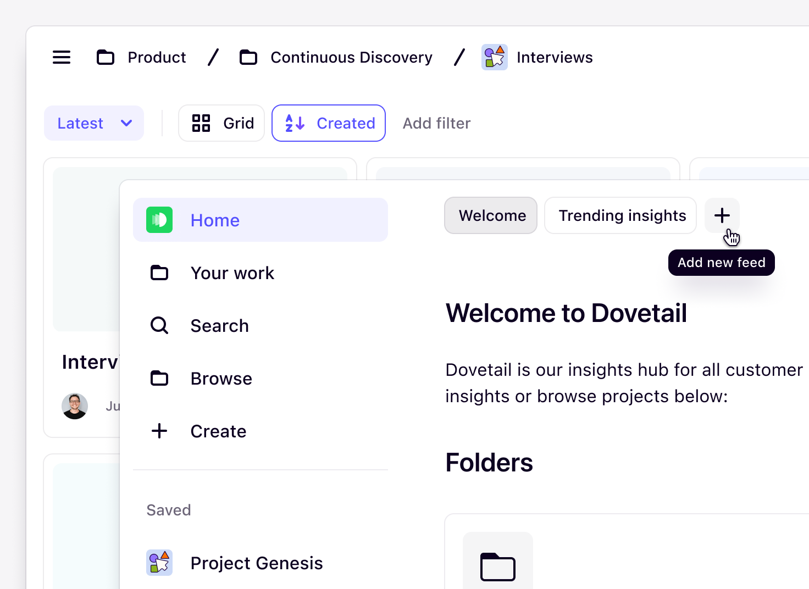Select the Grid view icon
The image size is (809, 589).
click(202, 123)
